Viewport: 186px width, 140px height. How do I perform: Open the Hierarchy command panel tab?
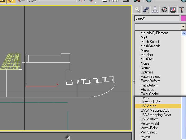click(155, 10)
